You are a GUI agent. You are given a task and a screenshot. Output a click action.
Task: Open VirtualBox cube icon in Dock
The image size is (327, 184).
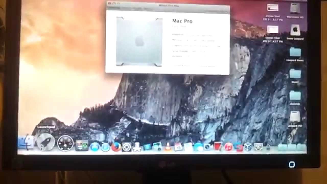[248, 147]
